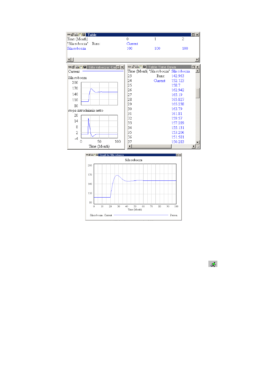Select the Table Time Down title bar
This screenshot has height=378, width=267.
tap(167, 67)
